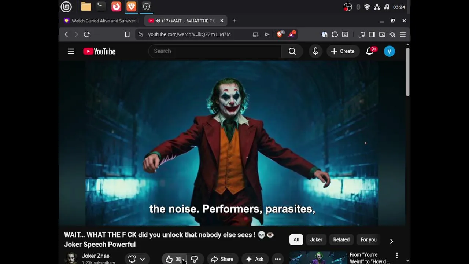Click the Create button
The height and width of the screenshot is (264, 469).
pos(343,51)
